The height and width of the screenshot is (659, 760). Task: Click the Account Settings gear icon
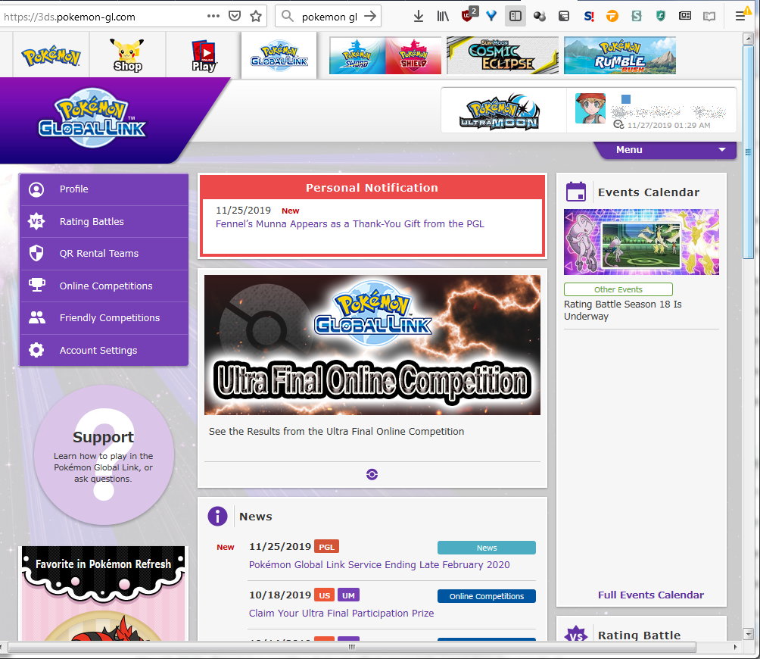point(36,350)
